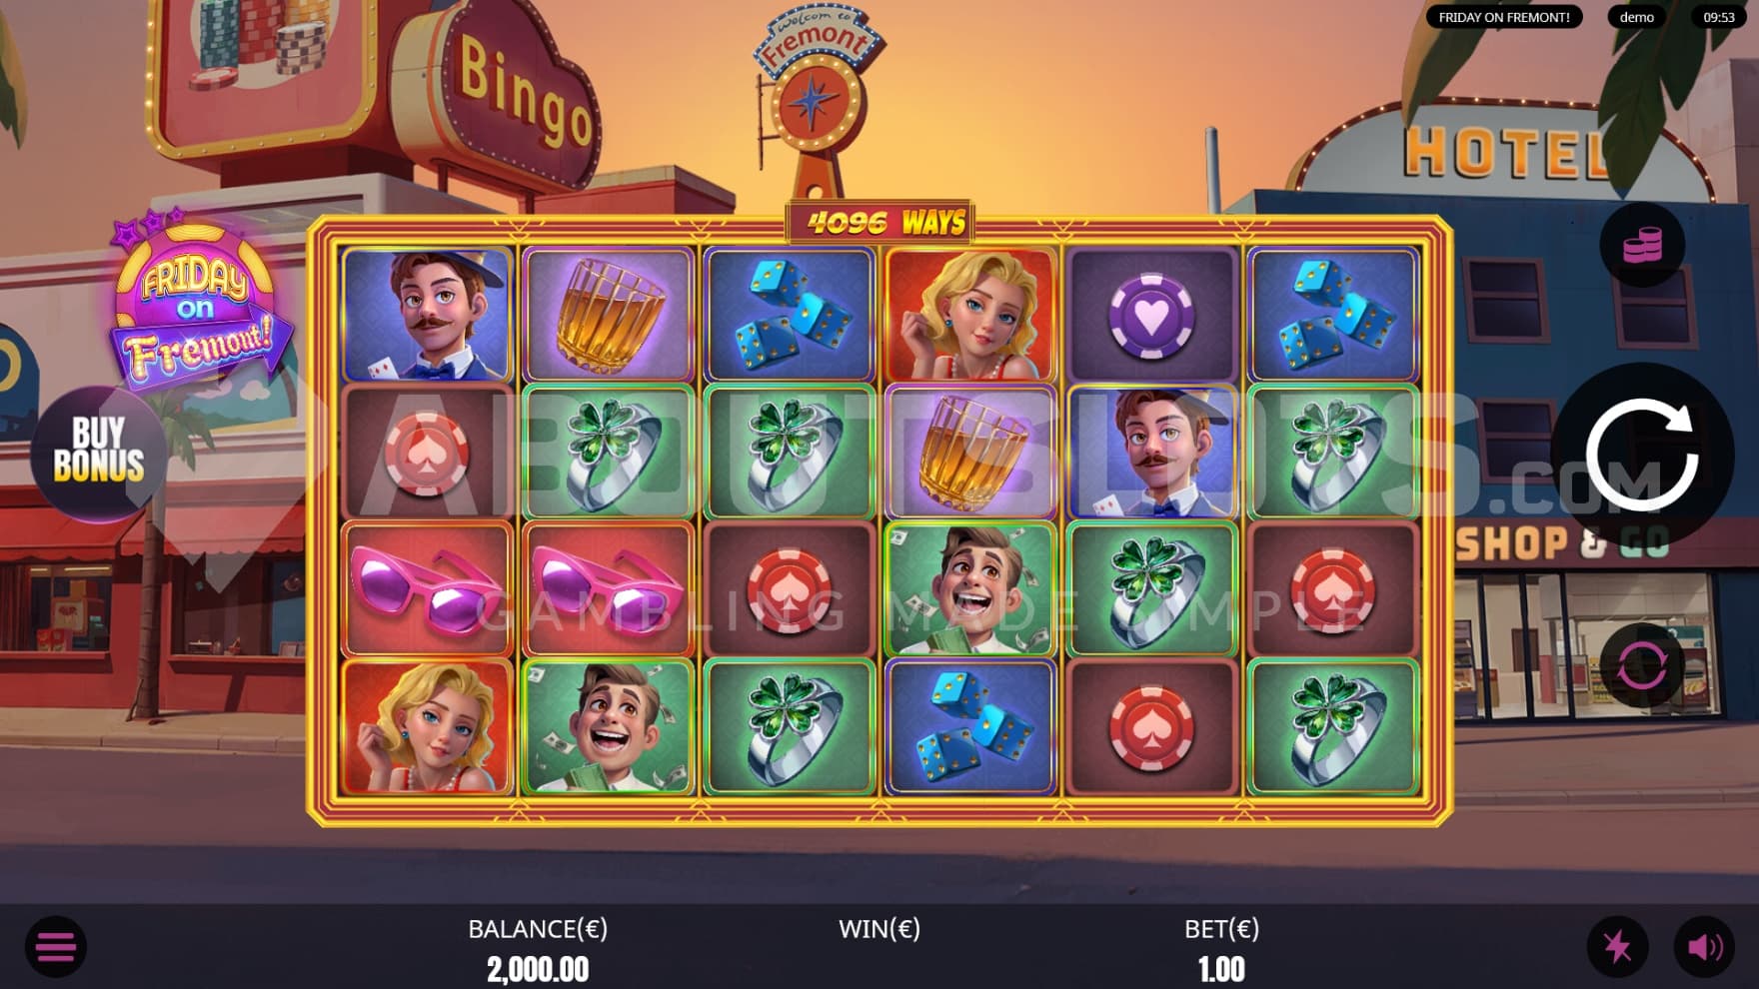Select the purple heart chip symbol
The image size is (1759, 989).
[1151, 315]
